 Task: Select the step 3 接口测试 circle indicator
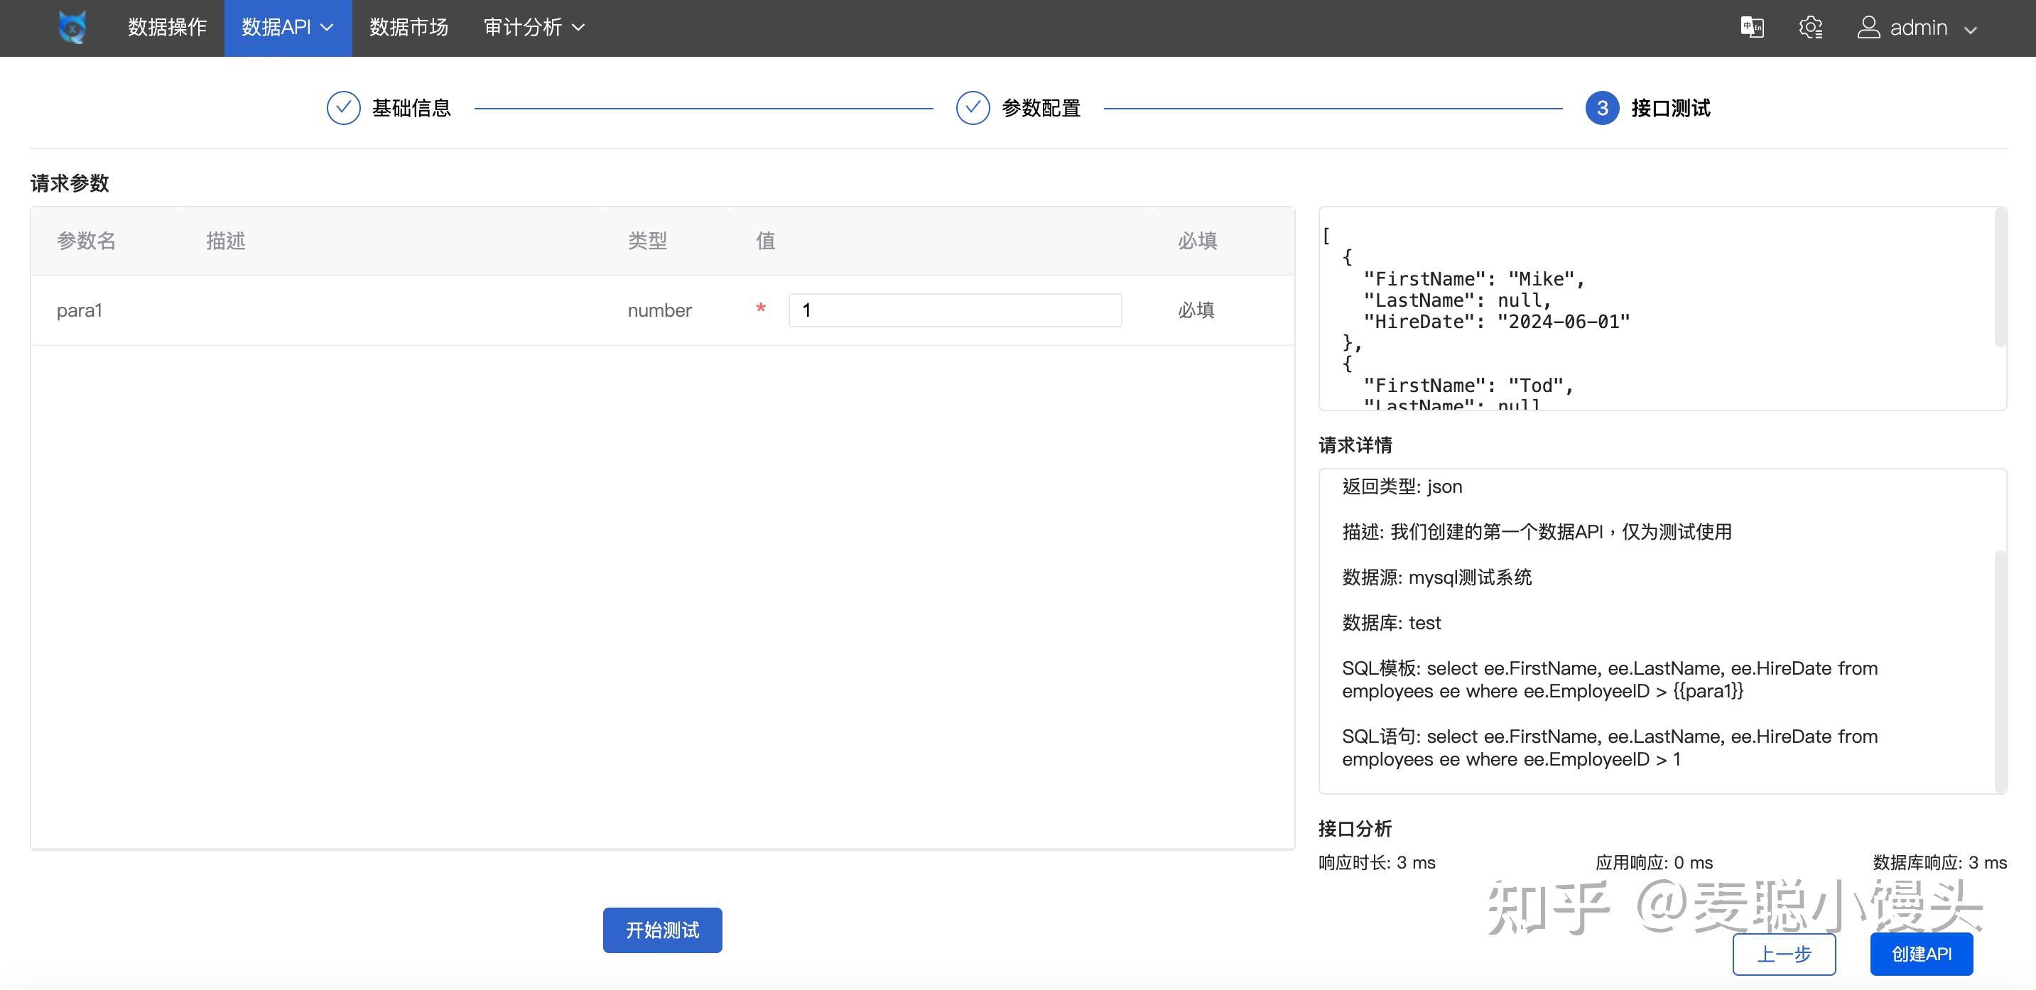tap(1601, 108)
